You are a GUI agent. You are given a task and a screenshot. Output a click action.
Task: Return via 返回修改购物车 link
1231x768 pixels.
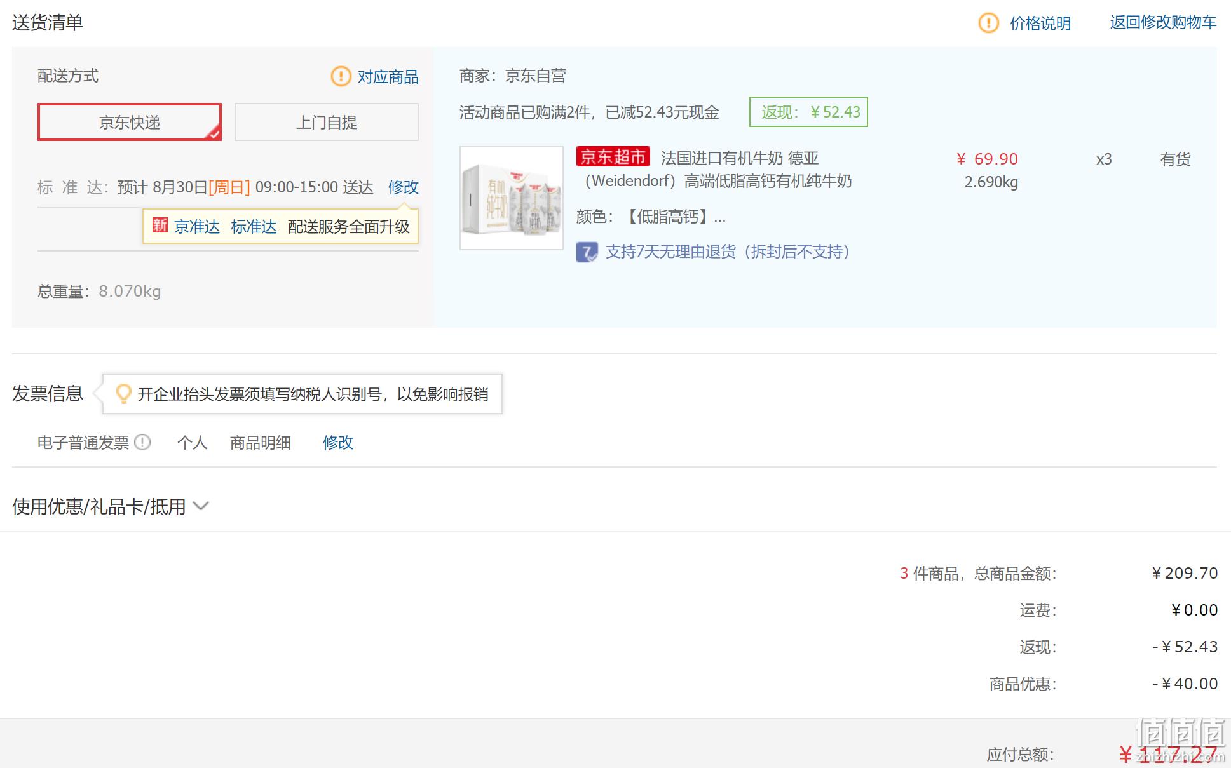1163,22
